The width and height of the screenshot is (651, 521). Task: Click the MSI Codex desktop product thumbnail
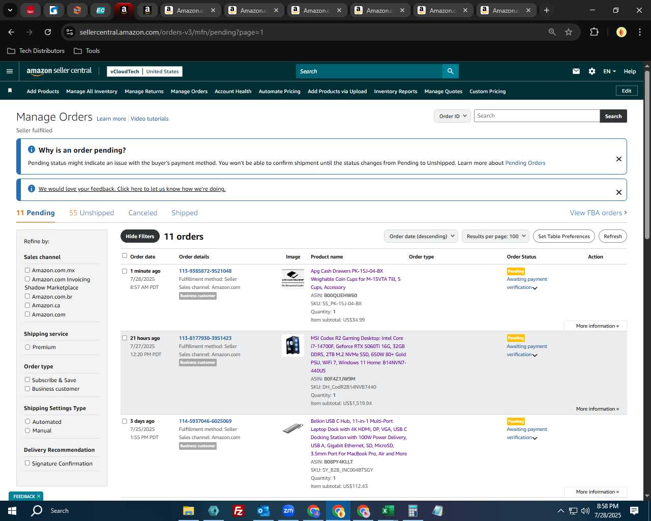point(293,345)
